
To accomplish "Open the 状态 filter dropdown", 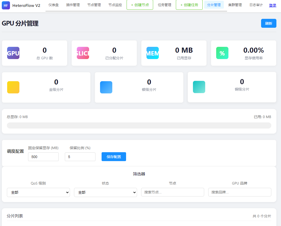I will pos(105,192).
